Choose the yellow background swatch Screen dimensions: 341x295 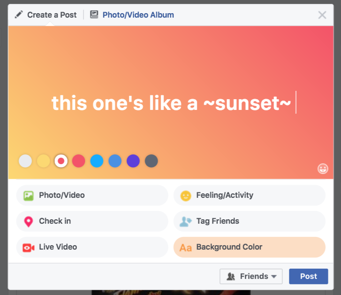tap(44, 161)
